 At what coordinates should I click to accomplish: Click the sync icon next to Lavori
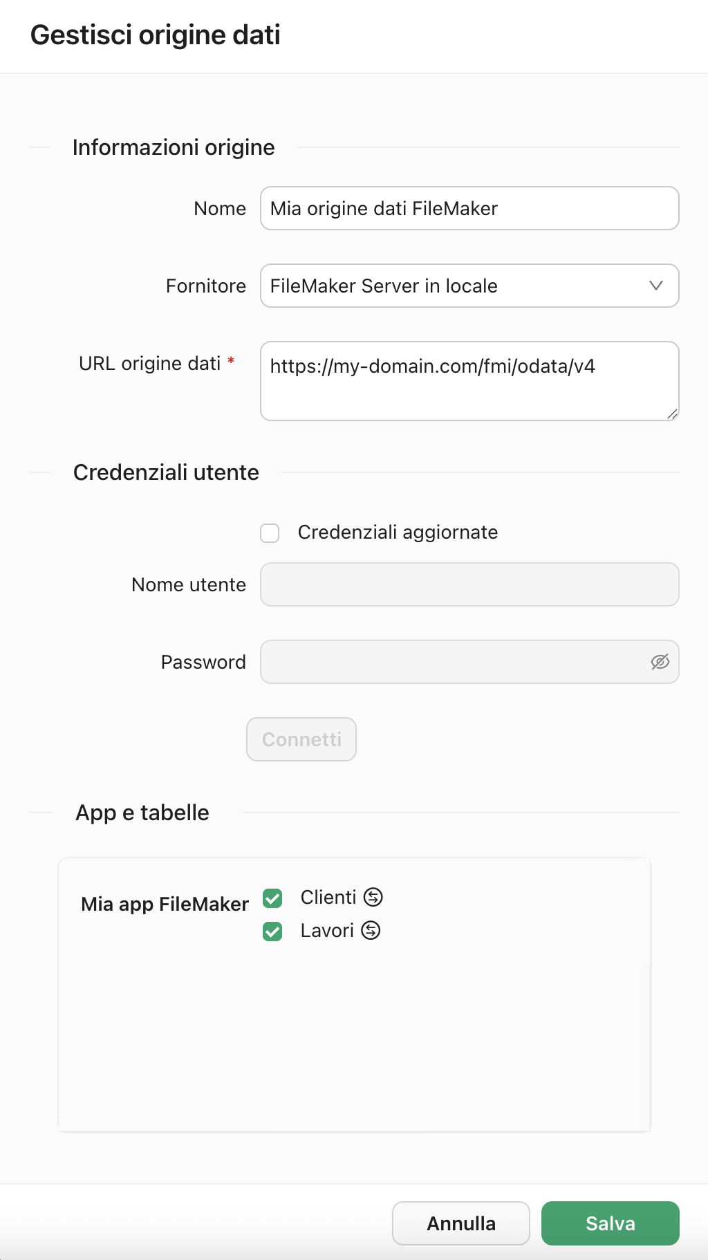[371, 930]
